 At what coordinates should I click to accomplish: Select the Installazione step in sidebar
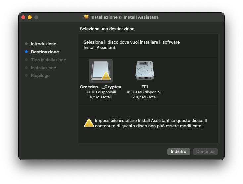click(44, 68)
